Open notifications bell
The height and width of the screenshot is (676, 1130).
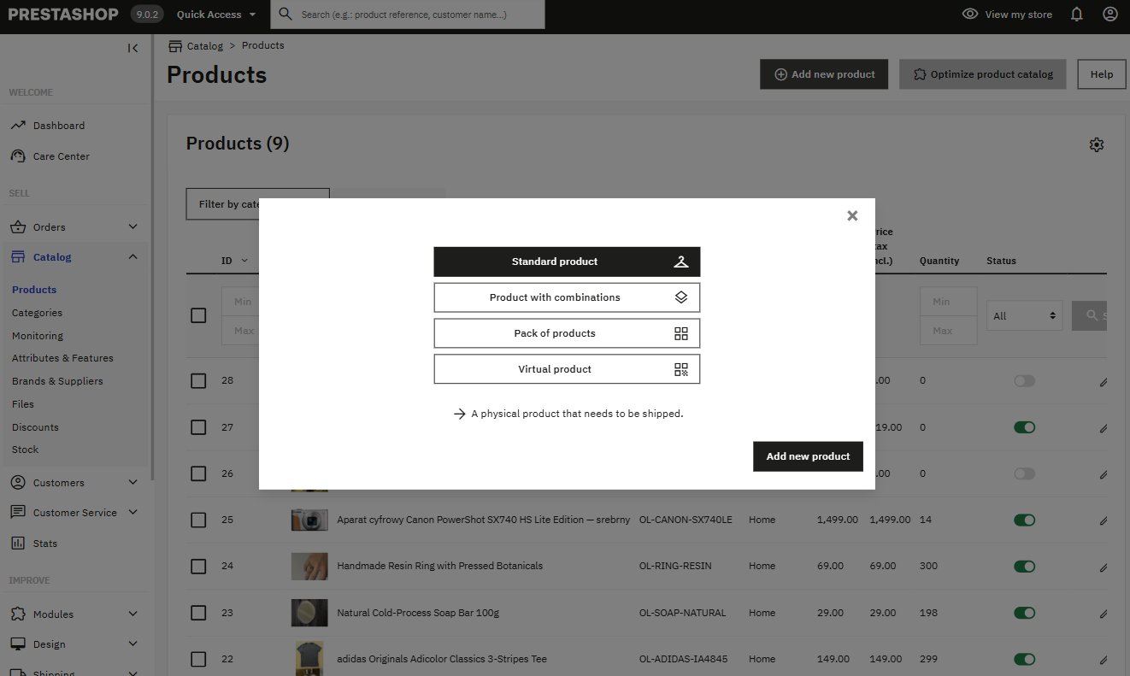(1077, 15)
